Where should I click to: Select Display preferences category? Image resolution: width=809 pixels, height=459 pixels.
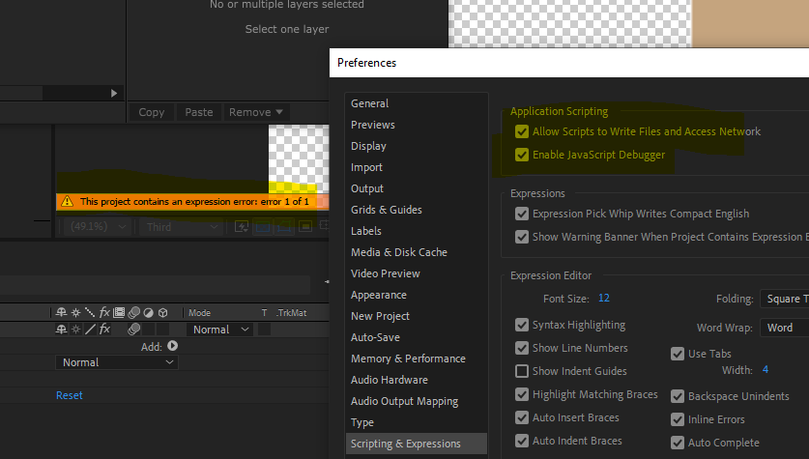coord(416,146)
